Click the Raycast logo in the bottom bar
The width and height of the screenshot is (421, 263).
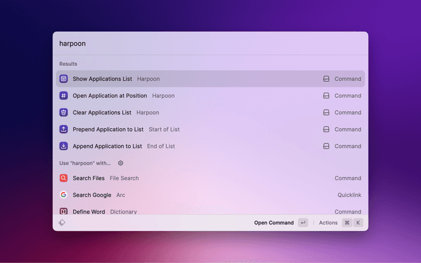point(62,223)
